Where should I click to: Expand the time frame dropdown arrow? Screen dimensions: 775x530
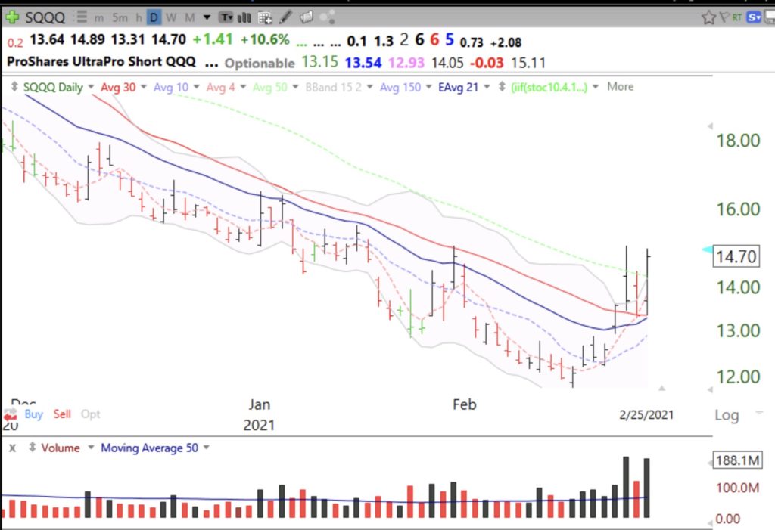coord(207,17)
